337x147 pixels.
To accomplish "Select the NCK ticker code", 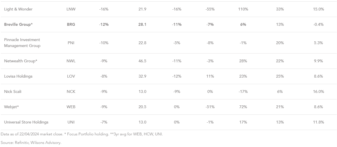I will click(x=71, y=91).
